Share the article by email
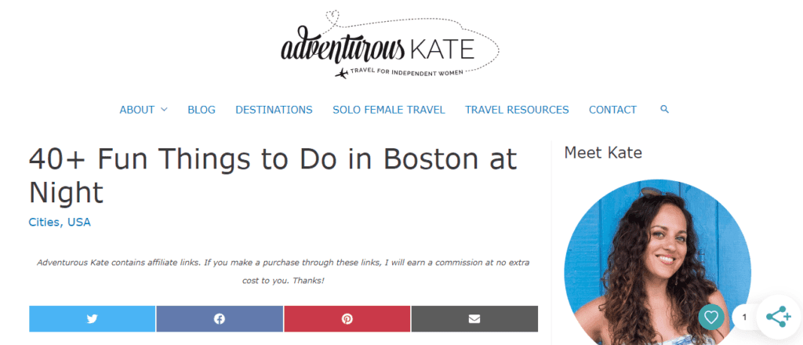Screen dimensions: 803x345 [x=474, y=318]
